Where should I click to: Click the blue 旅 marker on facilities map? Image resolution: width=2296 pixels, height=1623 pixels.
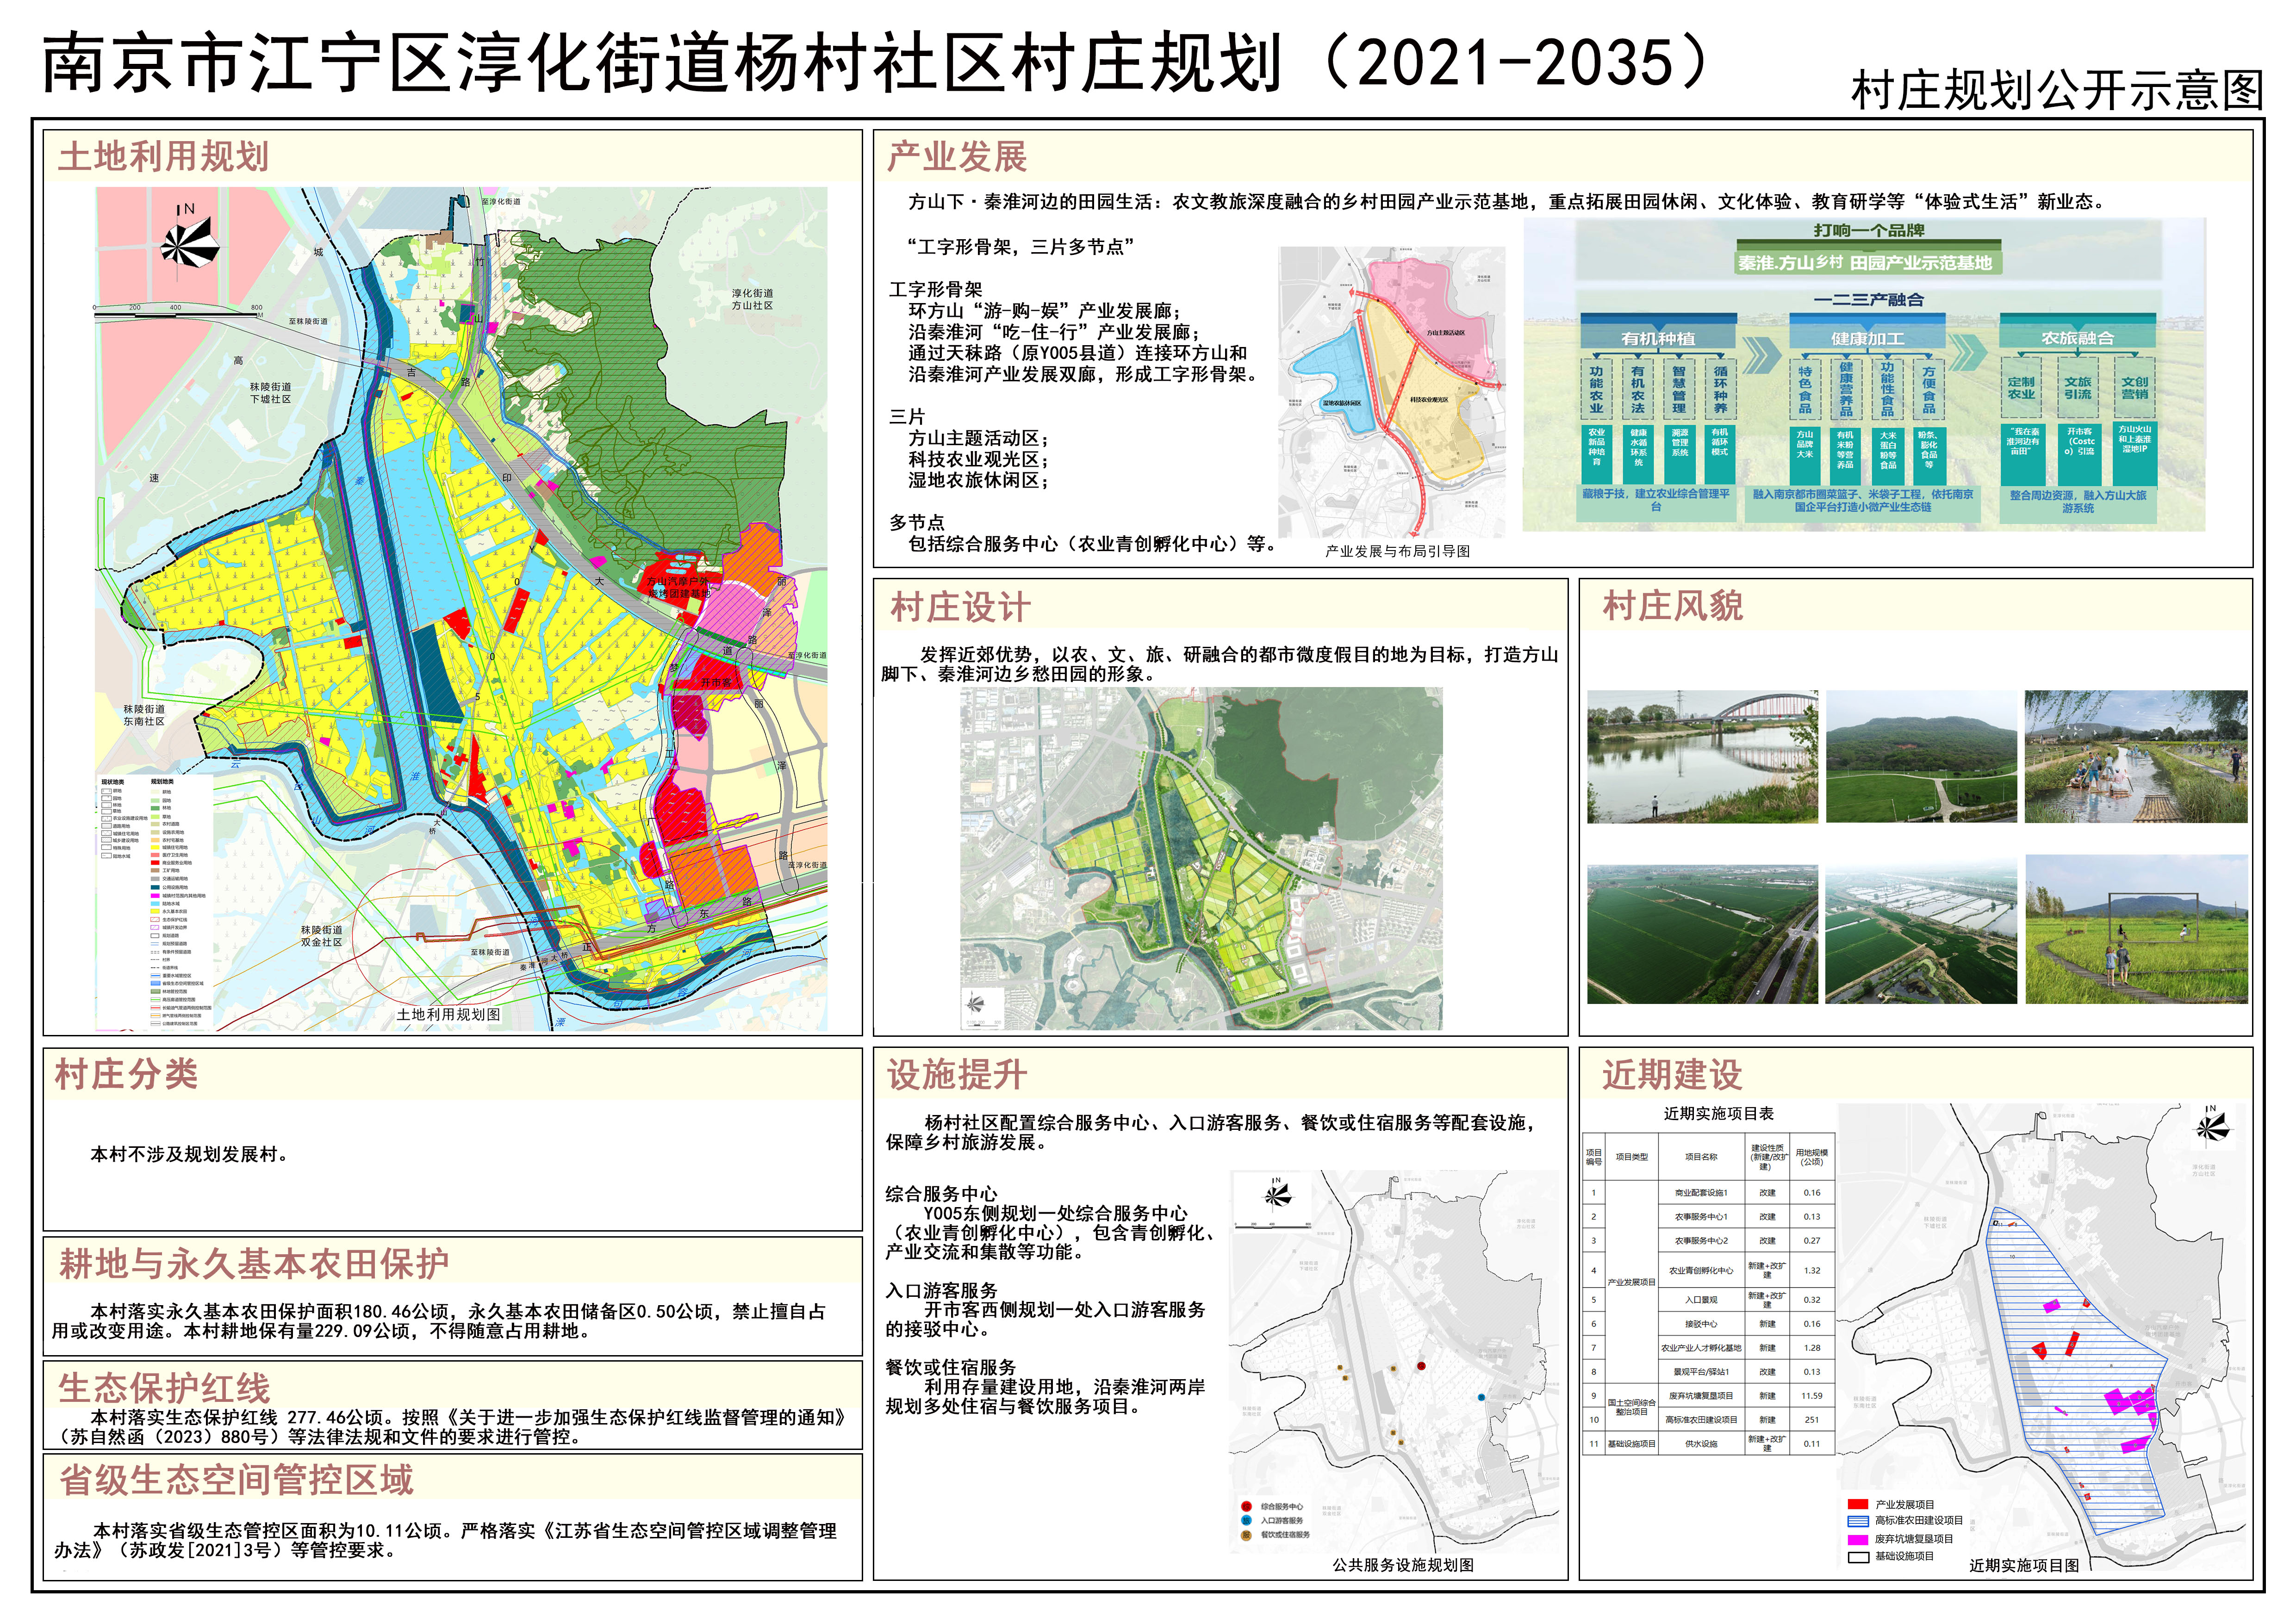pyautogui.click(x=1481, y=1396)
